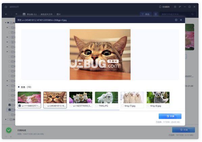Toggle the root folder checkbox in the tree
202x142 pixels.
(x=8, y=23)
